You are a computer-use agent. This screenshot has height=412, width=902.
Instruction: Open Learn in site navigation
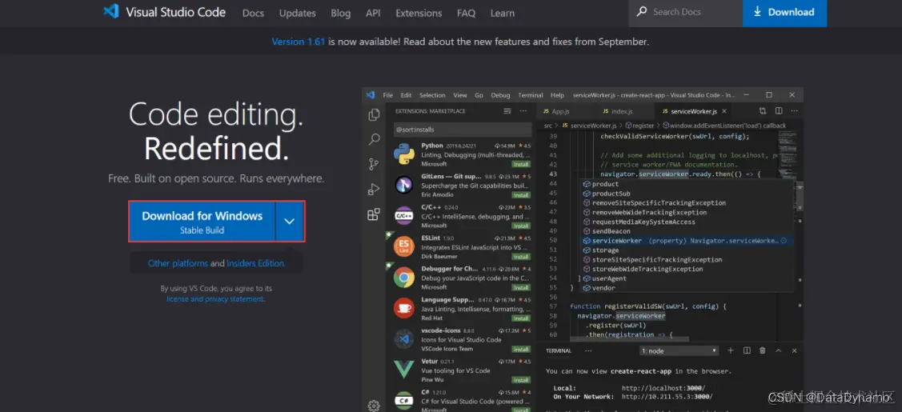[502, 13]
